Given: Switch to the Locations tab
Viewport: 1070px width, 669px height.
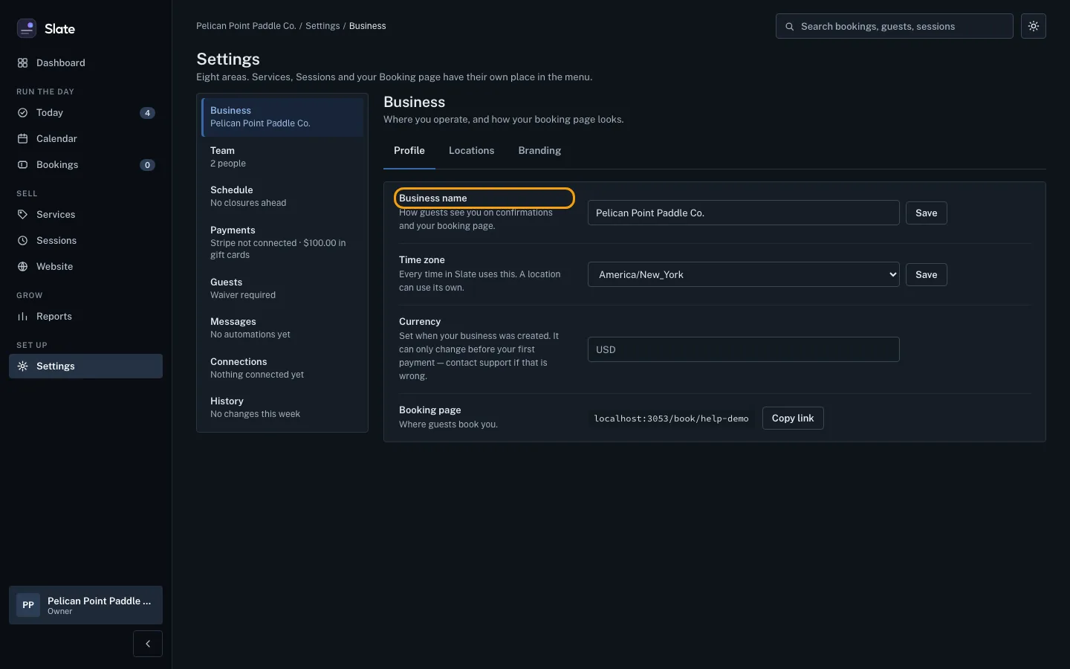Looking at the screenshot, I should 471,151.
